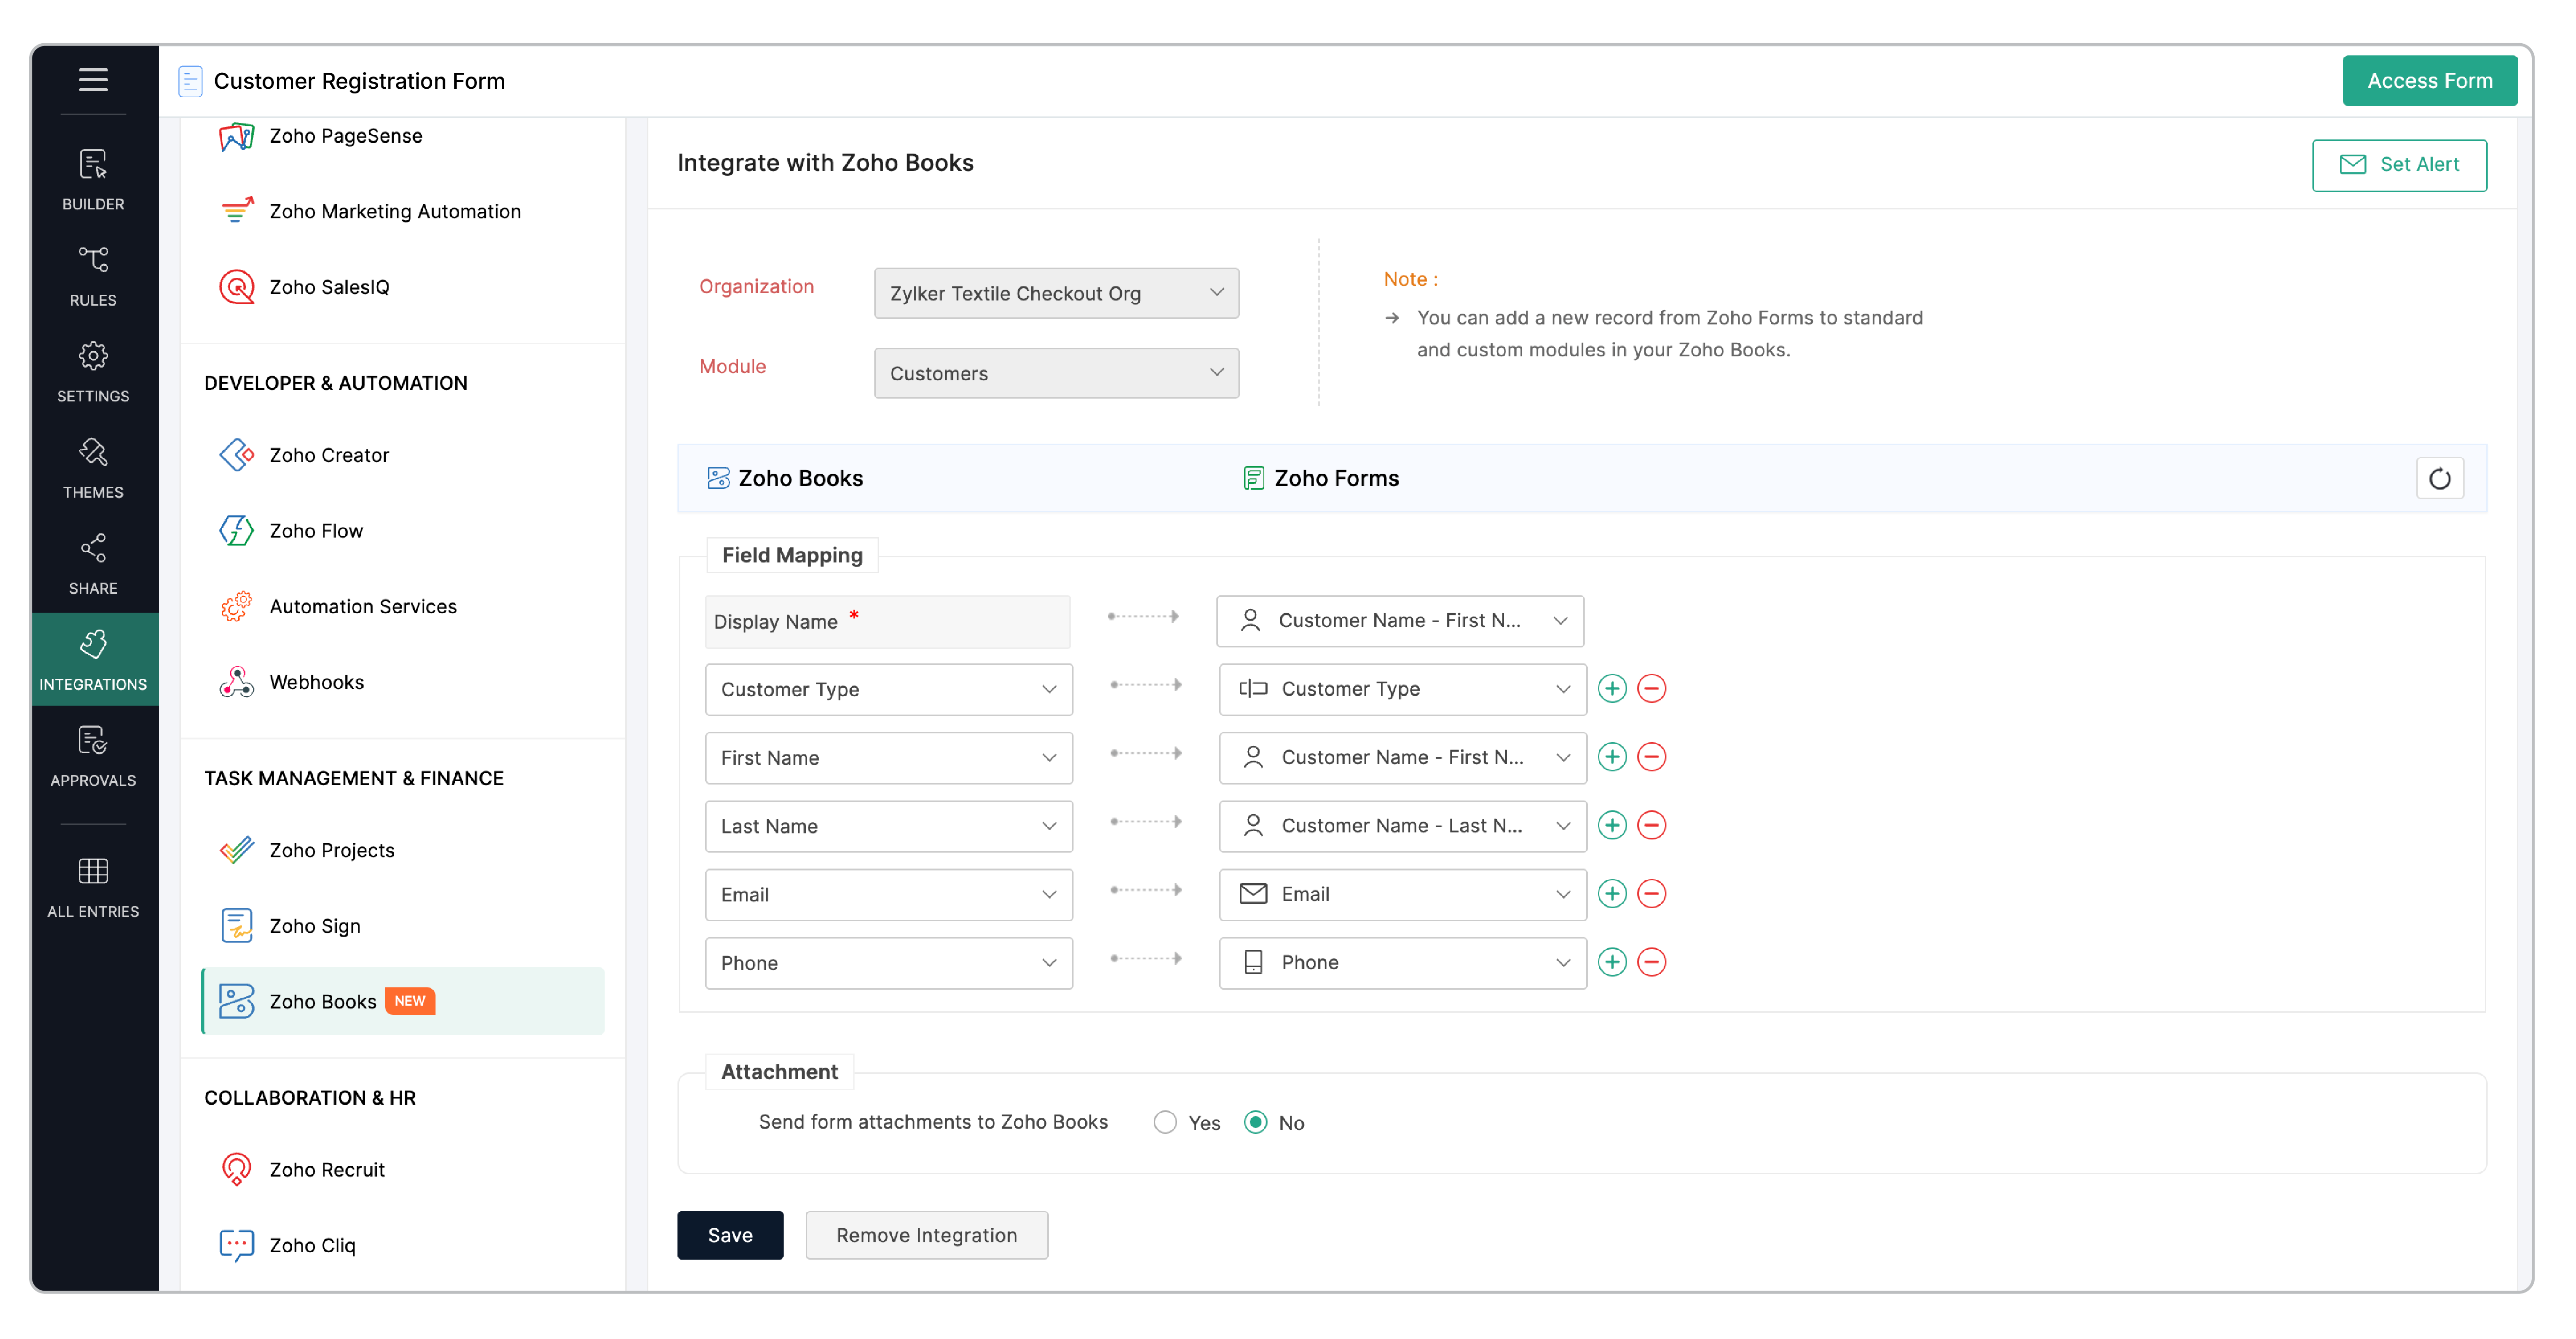Expand the Organization dropdown

(1055, 293)
